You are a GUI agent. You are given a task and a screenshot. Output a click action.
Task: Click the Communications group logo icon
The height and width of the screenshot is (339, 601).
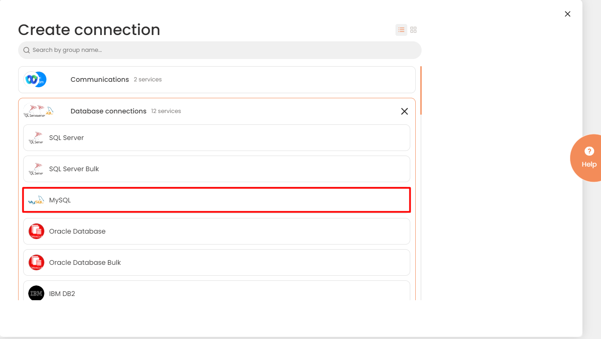(x=35, y=80)
